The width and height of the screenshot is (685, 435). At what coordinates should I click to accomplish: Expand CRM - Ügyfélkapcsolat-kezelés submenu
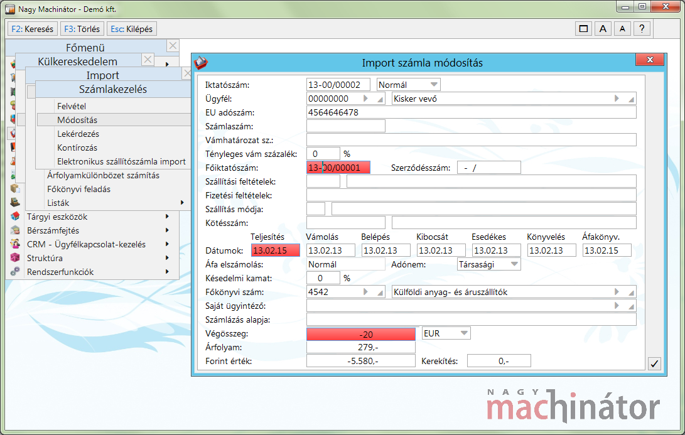[167, 244]
